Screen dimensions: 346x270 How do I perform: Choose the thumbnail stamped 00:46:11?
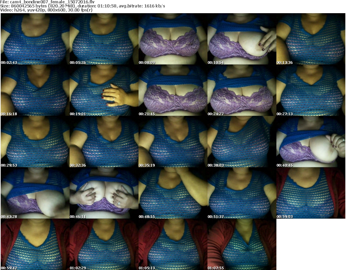104,193
